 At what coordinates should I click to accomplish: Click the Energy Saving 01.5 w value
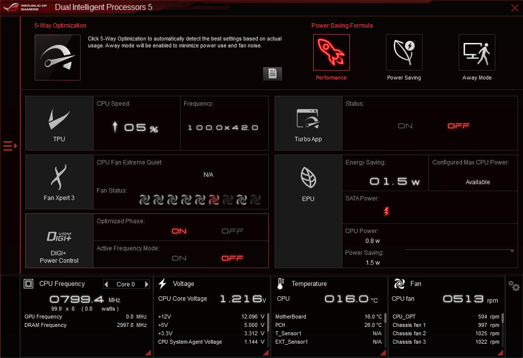394,182
